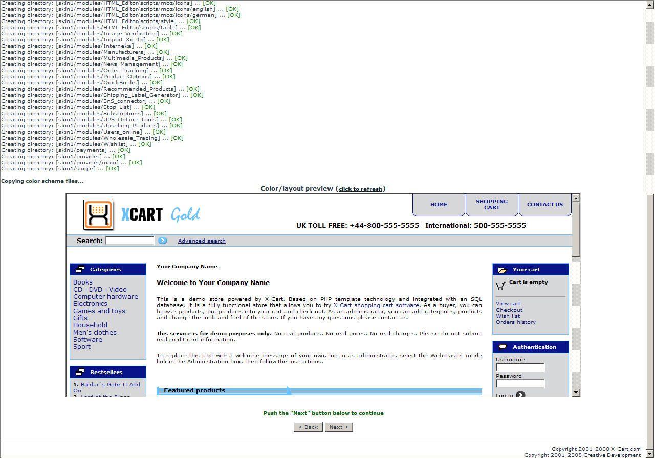This screenshot has height=459, width=655.
Task: Open the CONTACT US tab
Action: pos(544,205)
